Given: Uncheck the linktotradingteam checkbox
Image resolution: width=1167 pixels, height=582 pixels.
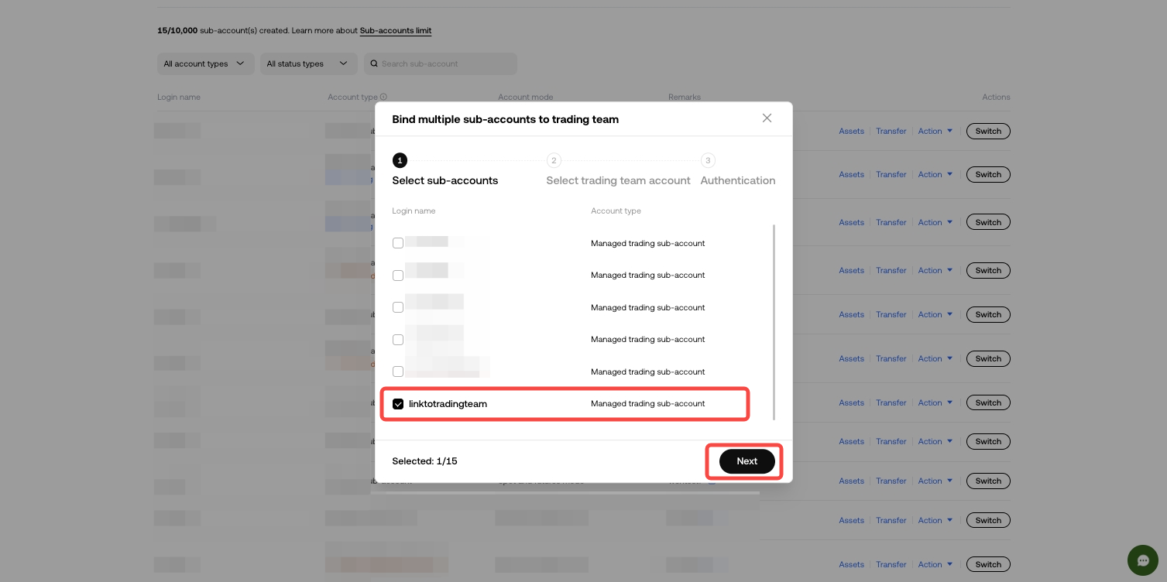Looking at the screenshot, I should pos(398,403).
